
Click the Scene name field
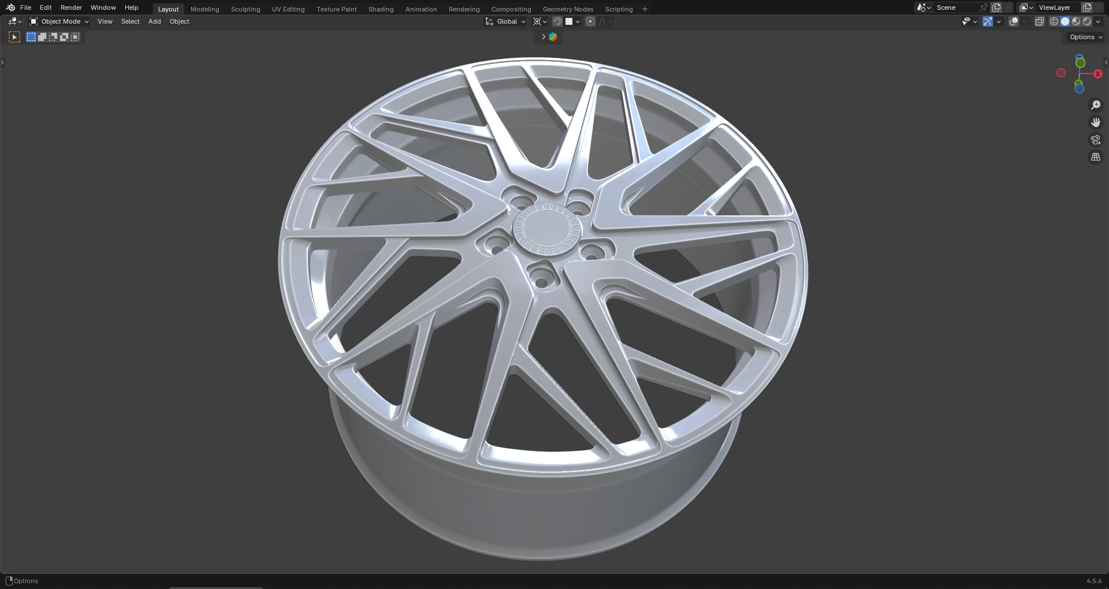click(x=956, y=8)
